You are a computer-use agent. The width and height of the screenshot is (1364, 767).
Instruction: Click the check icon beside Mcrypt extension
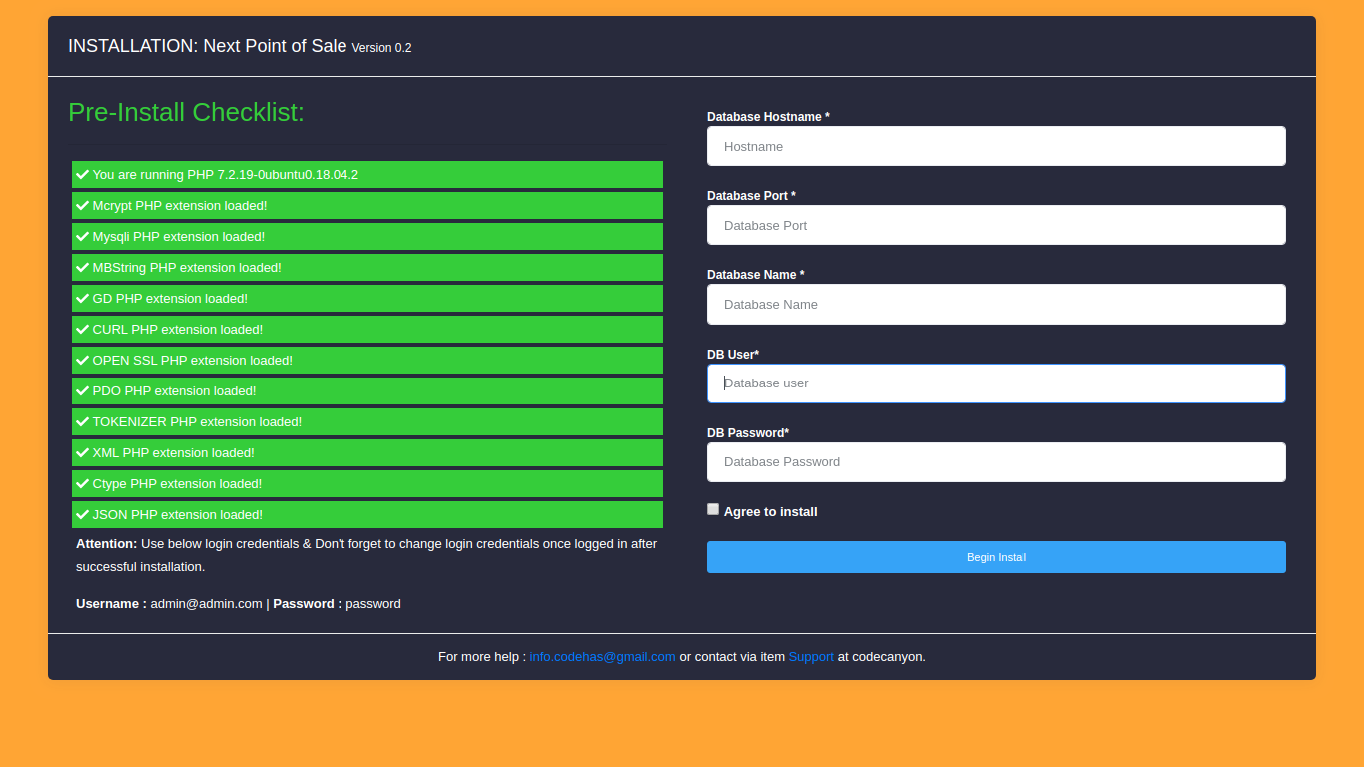[82, 205]
